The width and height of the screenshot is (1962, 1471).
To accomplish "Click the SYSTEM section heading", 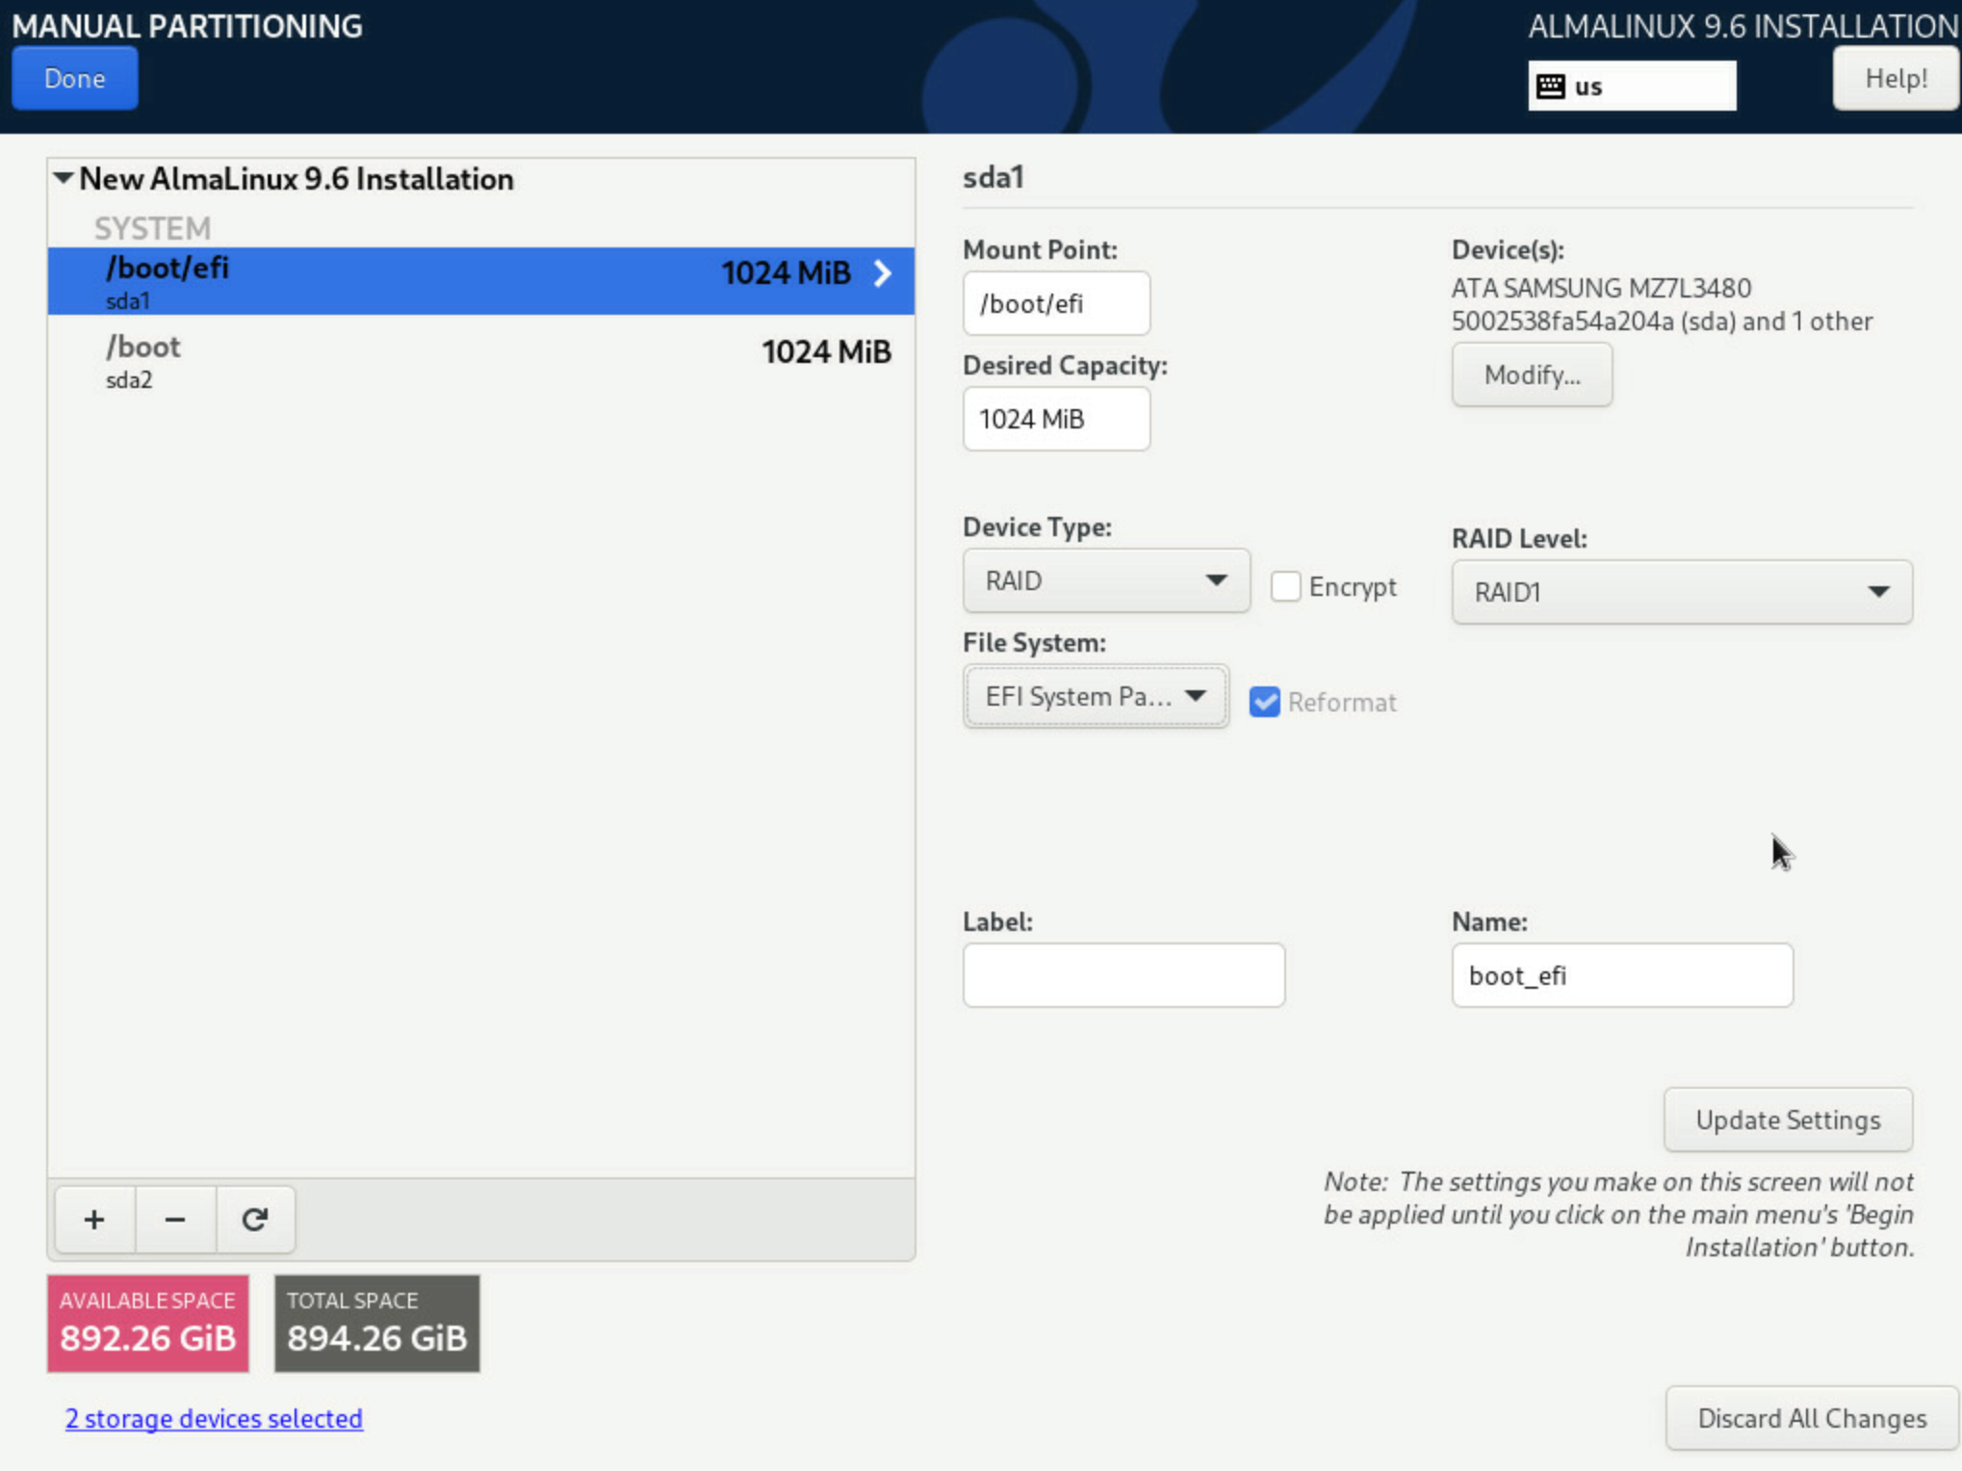I will [x=152, y=228].
